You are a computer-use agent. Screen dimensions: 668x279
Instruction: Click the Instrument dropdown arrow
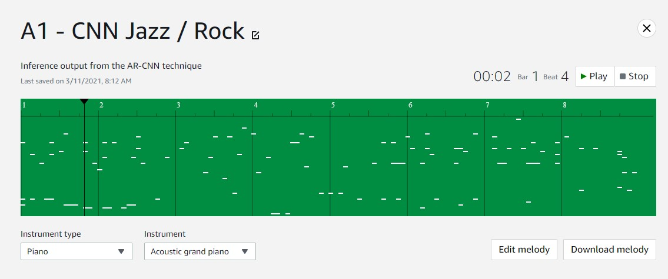[x=244, y=251]
